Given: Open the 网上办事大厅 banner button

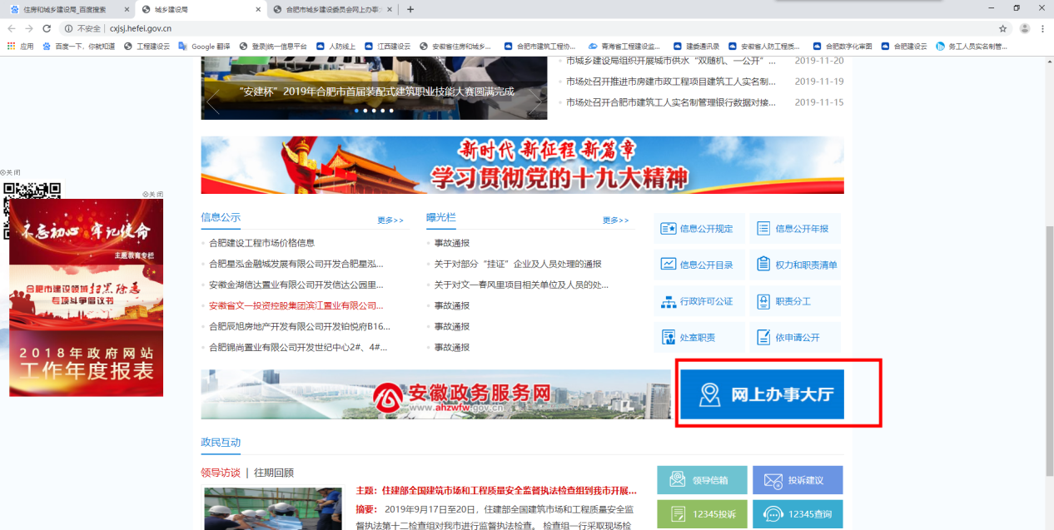Looking at the screenshot, I should 762,394.
